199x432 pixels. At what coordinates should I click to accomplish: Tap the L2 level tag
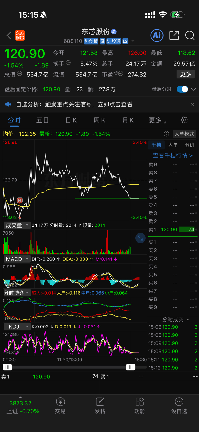(x=125, y=41)
